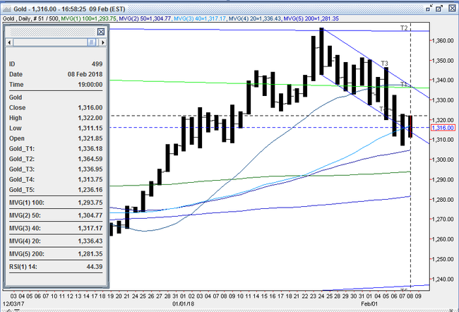Select the Open row showing 1,321.85
The width and height of the screenshot is (459, 312).
[x=56, y=138]
